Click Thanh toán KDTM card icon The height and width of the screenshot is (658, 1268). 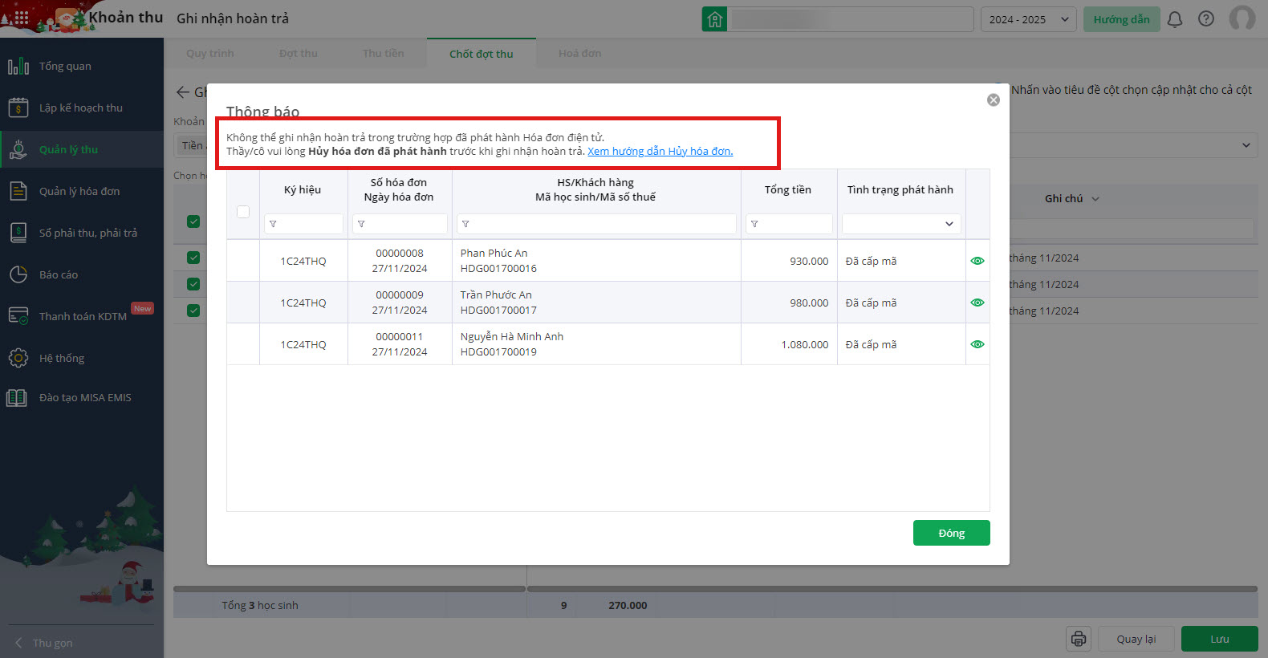18,316
